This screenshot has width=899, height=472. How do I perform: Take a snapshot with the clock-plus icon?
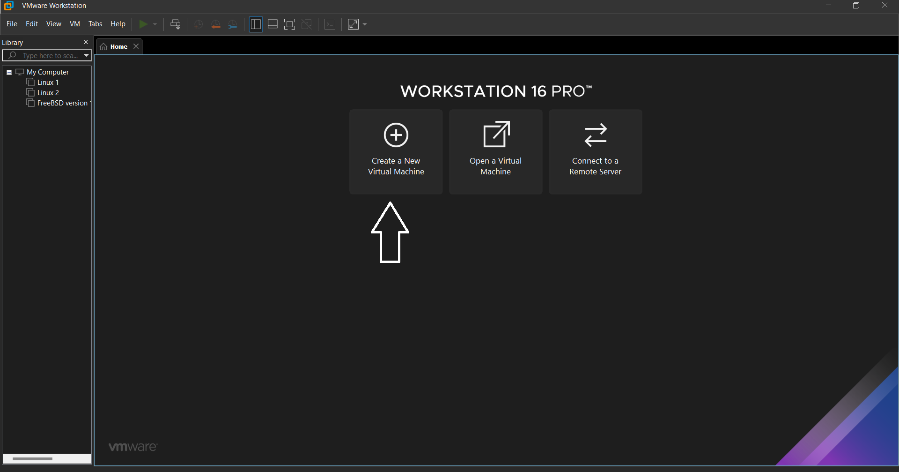[199, 24]
